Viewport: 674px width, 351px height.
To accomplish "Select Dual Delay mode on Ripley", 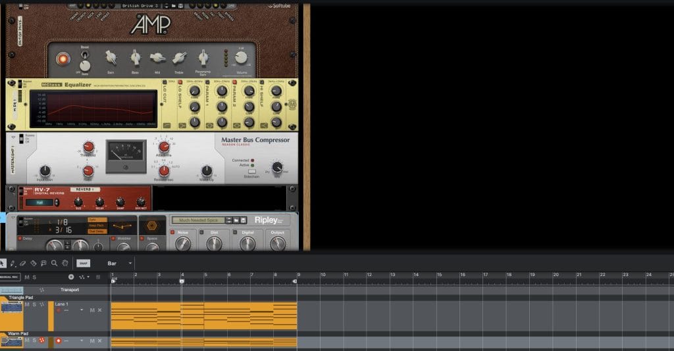I will (x=97, y=231).
